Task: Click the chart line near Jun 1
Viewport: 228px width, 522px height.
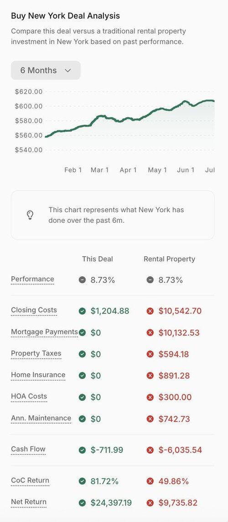Action: pos(185,101)
